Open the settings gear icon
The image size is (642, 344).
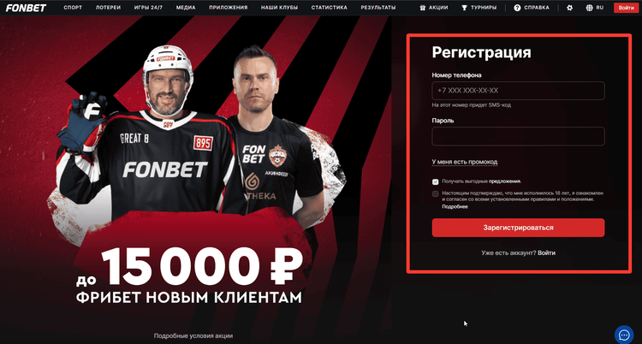coord(569,8)
